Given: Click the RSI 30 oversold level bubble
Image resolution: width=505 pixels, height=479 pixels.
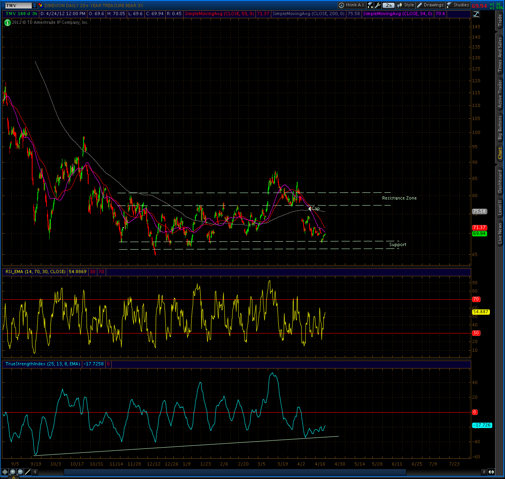Looking at the screenshot, I should [476, 333].
